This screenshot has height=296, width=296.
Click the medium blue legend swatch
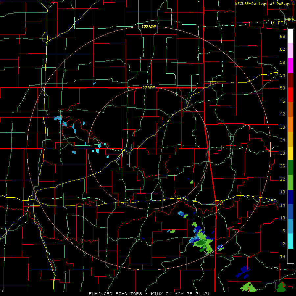point(290,211)
